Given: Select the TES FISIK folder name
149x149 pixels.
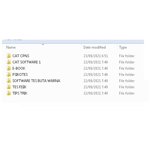Looking at the screenshot, I should pos(20,87).
